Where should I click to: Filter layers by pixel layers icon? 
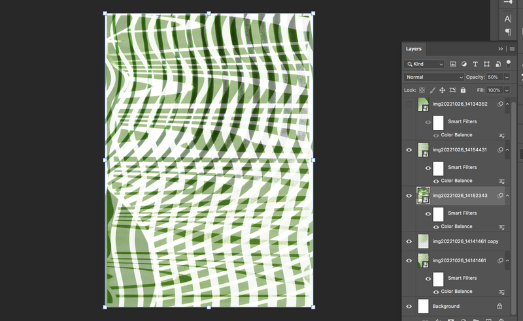(x=453, y=64)
